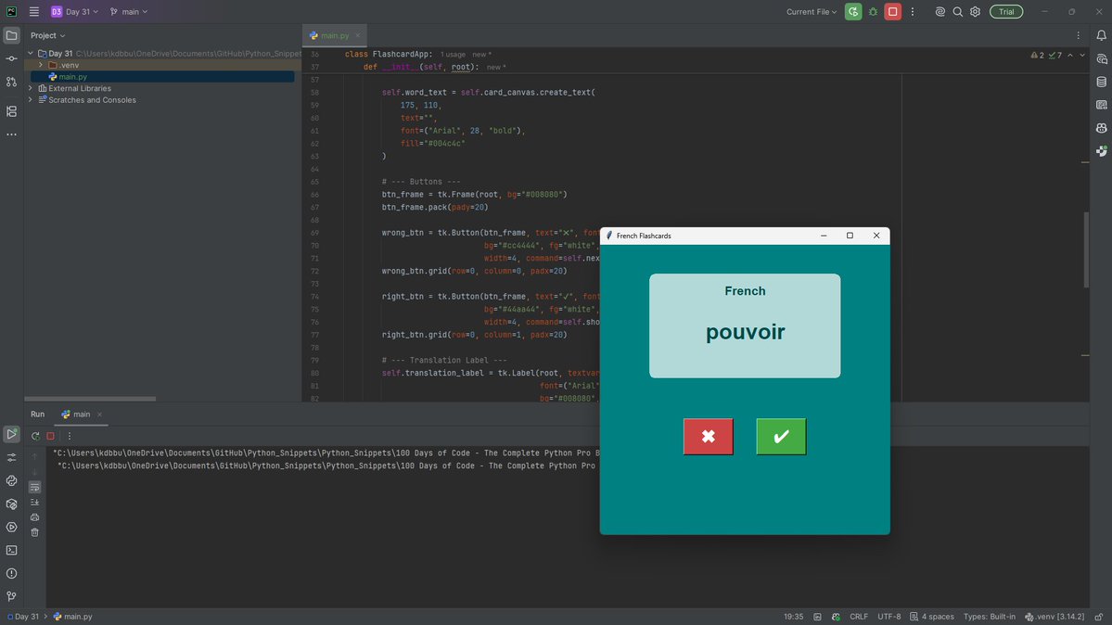The width and height of the screenshot is (1112, 625).
Task: Open the Commit tool window
Action: click(x=11, y=58)
